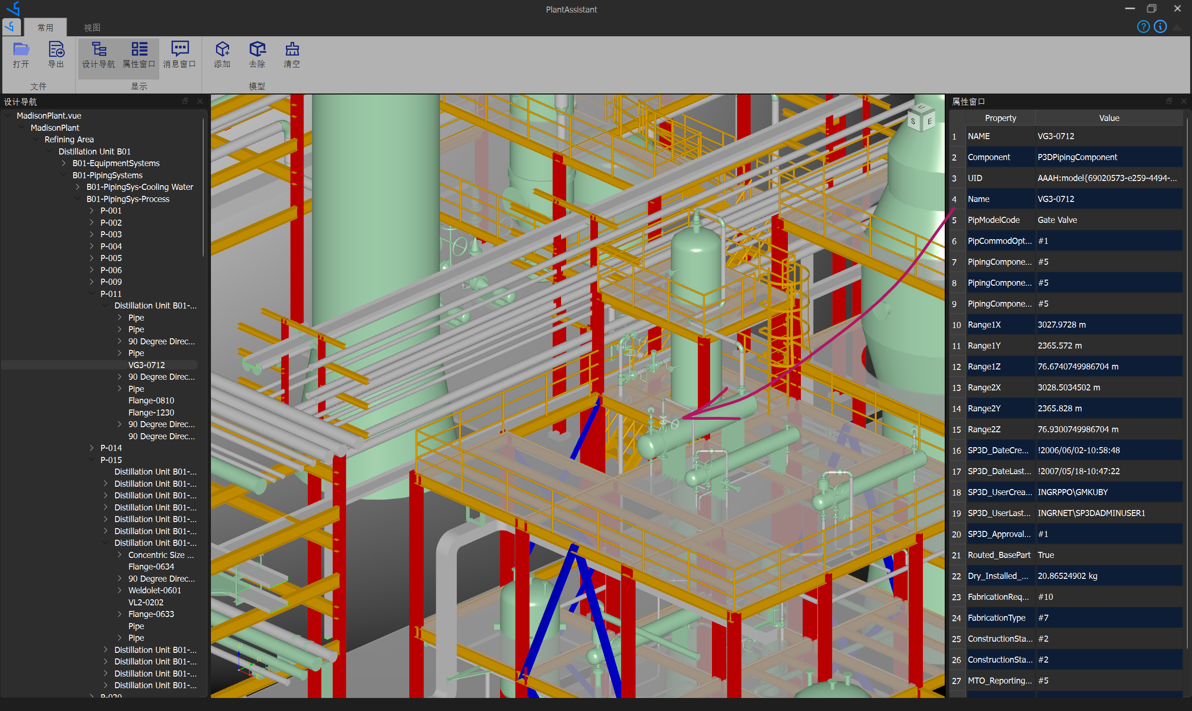Close the 属性窗口 properties panel
Image resolution: width=1192 pixels, height=711 pixels.
pyautogui.click(x=1183, y=101)
